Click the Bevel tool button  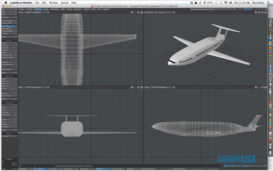pyautogui.click(x=10, y=43)
